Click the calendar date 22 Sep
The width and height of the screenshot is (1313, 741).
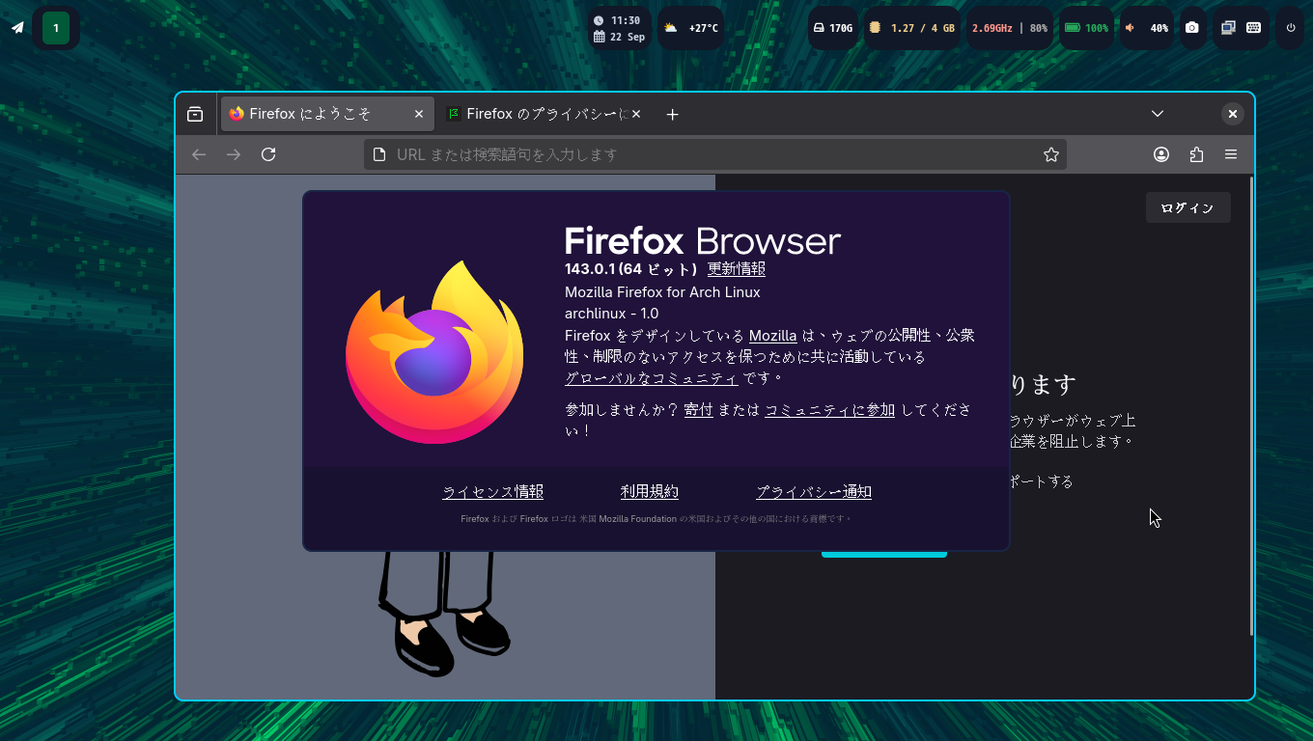tap(619, 37)
